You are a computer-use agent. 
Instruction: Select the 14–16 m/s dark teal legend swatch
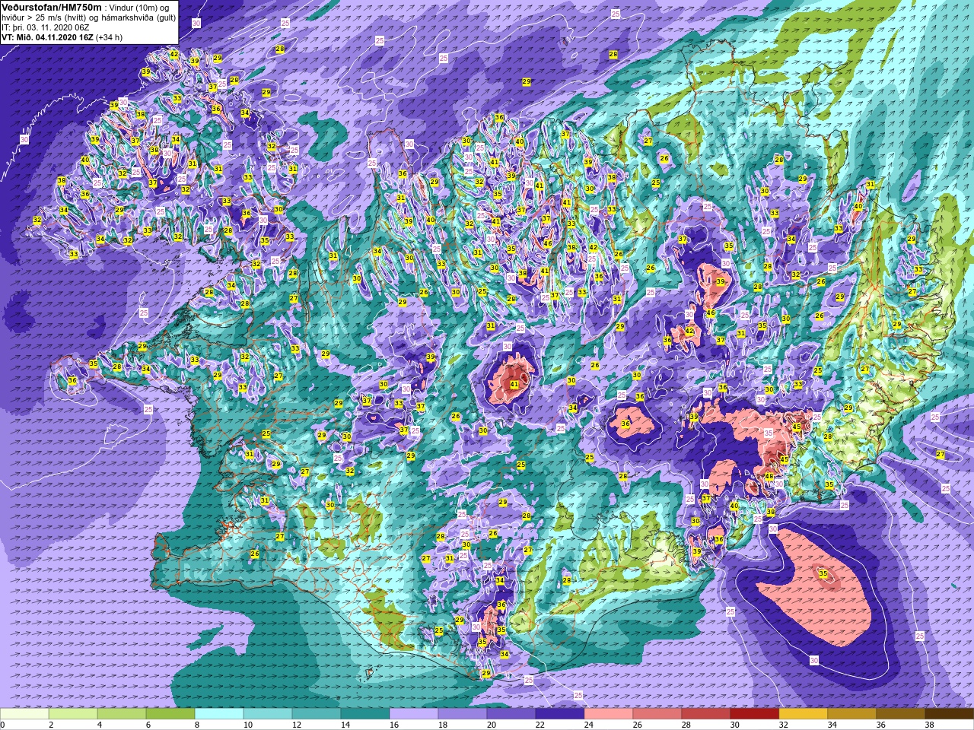coord(365,715)
